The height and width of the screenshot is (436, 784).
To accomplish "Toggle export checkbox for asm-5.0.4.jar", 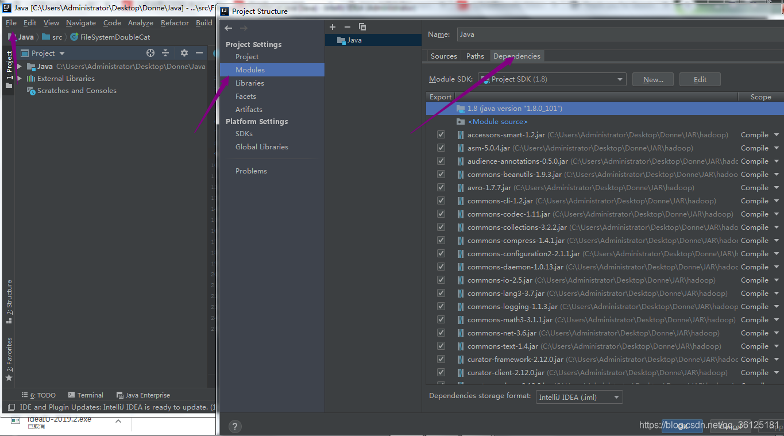I will pyautogui.click(x=441, y=148).
